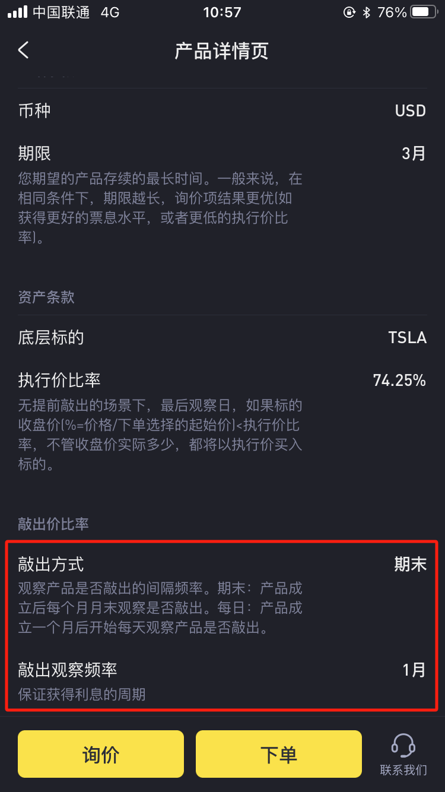The height and width of the screenshot is (792, 445).
Task: Tap the back arrow icon
Action: (x=23, y=50)
